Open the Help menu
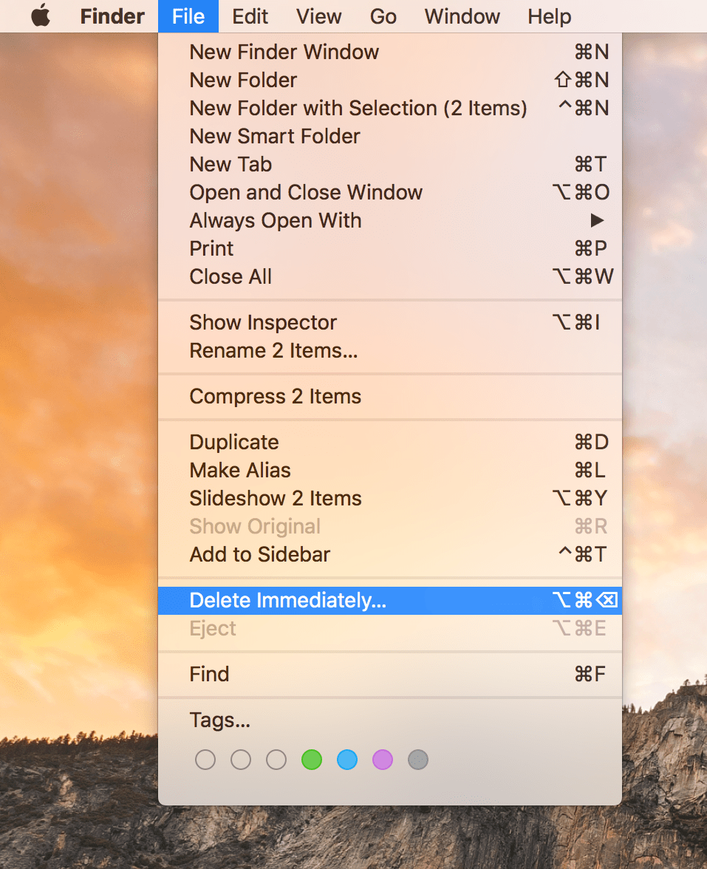The image size is (707, 869). click(549, 16)
